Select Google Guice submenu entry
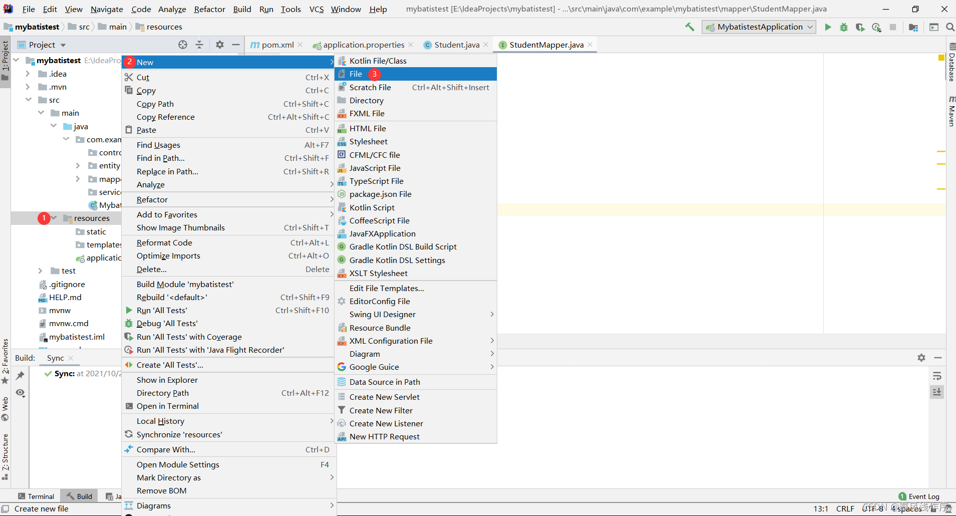Screen dimensions: 956x516 [416, 367]
